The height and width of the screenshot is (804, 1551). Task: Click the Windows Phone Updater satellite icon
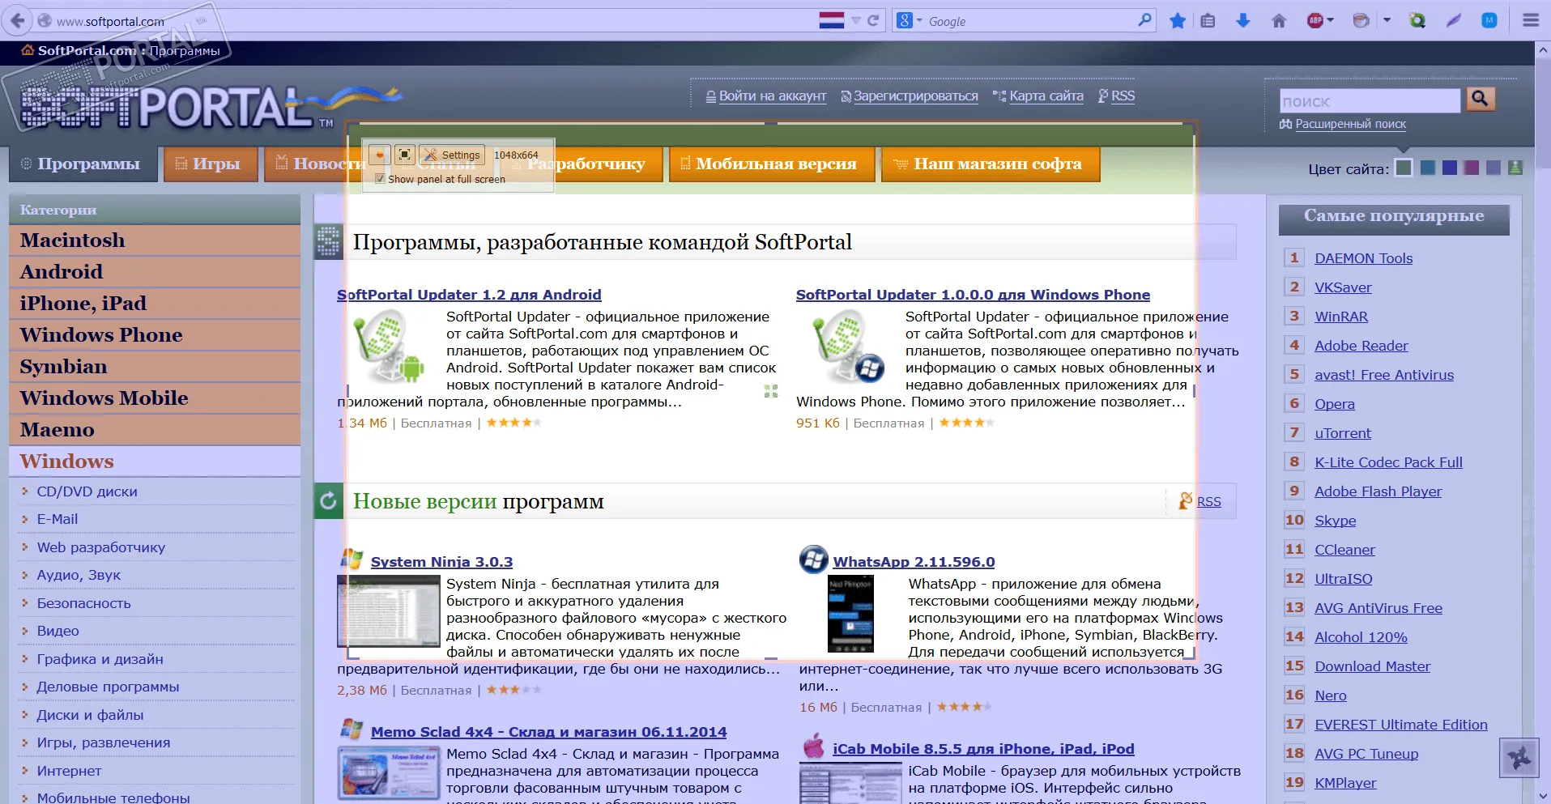pyautogui.click(x=848, y=347)
